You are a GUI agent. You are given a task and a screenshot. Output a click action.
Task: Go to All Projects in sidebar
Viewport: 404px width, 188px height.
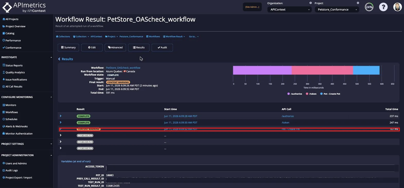11,19
